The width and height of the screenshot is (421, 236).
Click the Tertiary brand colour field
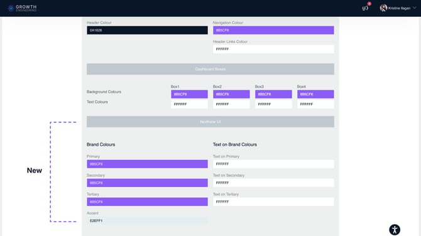[x=147, y=202]
